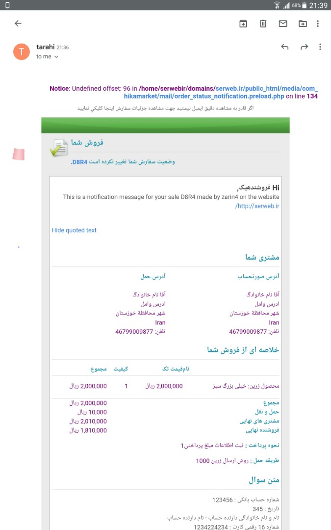Tap the billing phone number 46799009877

point(248,332)
